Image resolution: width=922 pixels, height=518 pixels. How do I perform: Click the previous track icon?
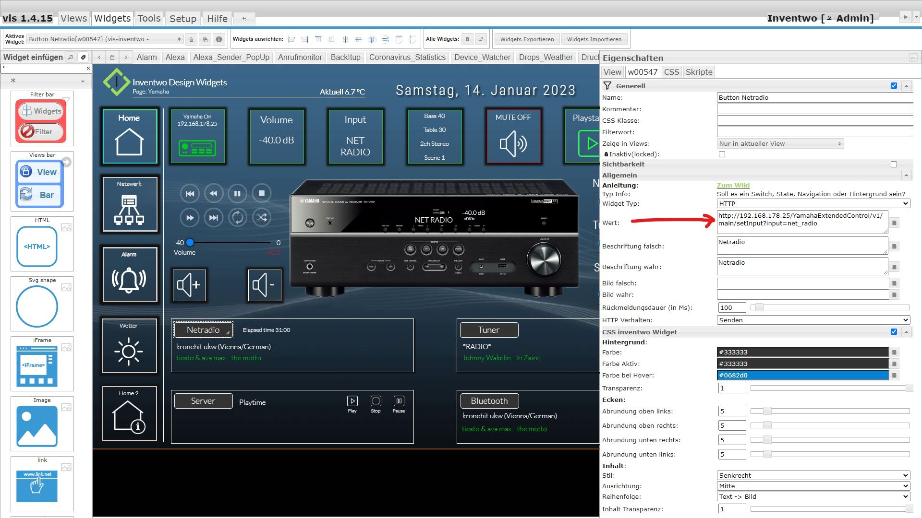pos(188,193)
